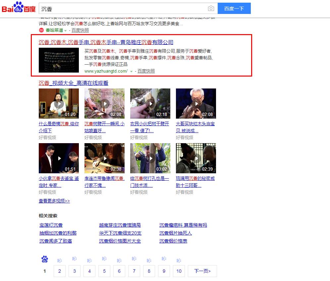
Task: Click the Baidu paw icon above page 1
Action: 45,259
